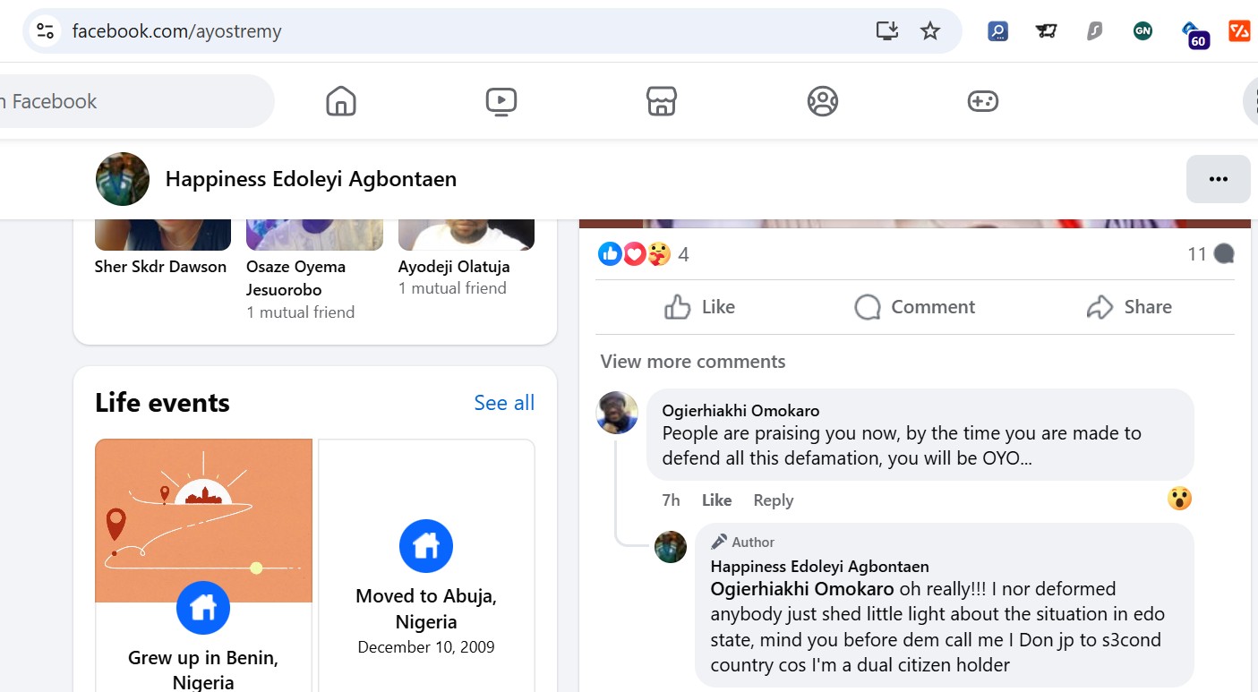Click the install app icon in address bar
Viewport: 1258px width, 692px height.
tap(886, 31)
